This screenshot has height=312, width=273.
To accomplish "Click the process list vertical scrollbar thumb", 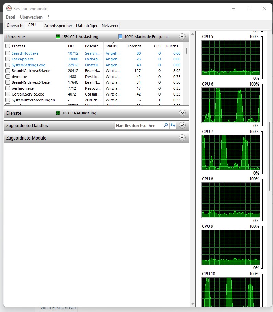I will (x=186, y=51).
